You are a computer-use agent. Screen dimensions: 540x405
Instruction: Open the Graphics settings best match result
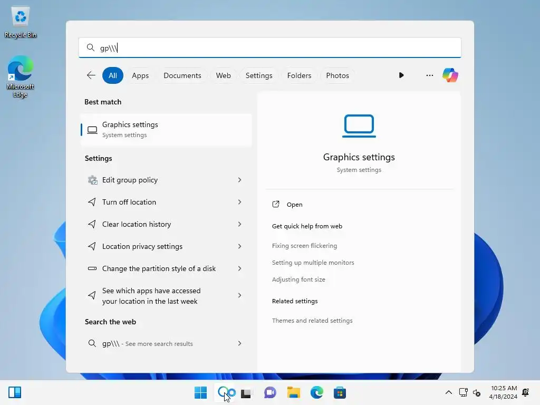click(x=166, y=130)
